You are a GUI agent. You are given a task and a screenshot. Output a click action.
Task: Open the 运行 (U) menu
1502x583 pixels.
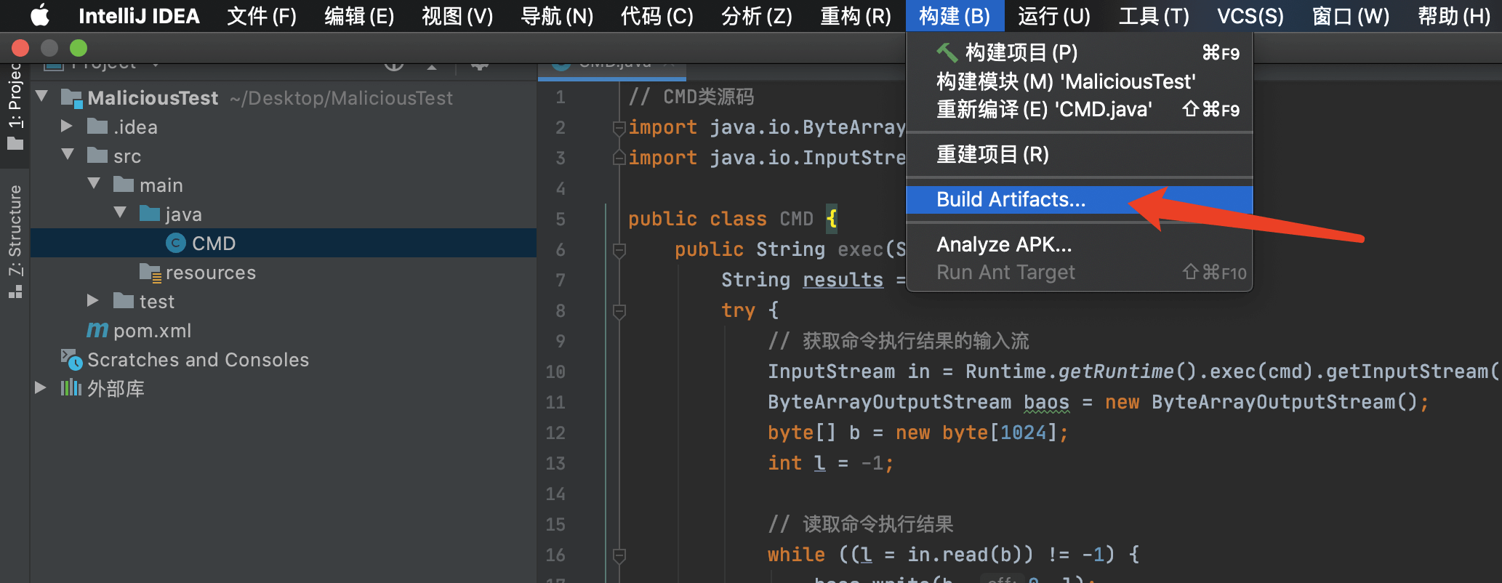tap(1054, 16)
